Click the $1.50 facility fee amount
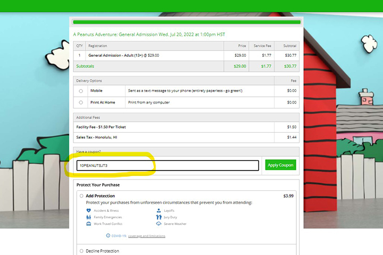This screenshot has height=255, width=383. click(x=292, y=127)
